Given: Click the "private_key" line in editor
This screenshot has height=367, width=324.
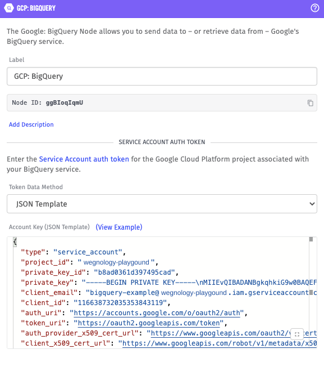Looking at the screenshot, I should click(168, 283).
